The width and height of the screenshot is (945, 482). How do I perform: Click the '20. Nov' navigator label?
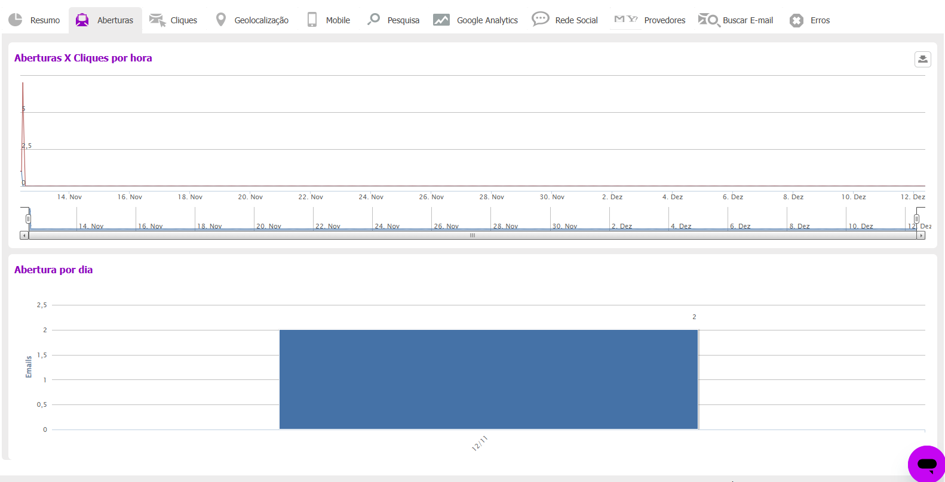(269, 226)
